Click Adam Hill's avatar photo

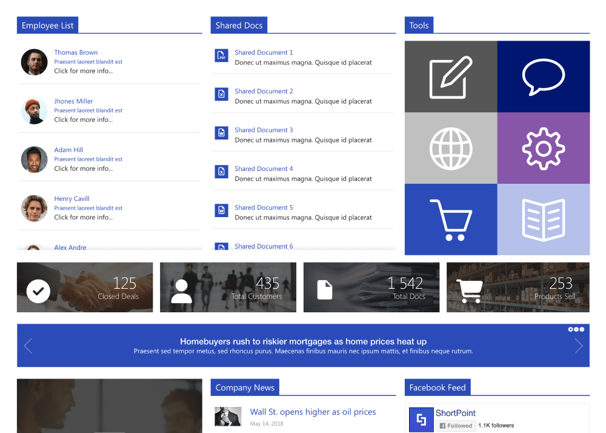34,159
